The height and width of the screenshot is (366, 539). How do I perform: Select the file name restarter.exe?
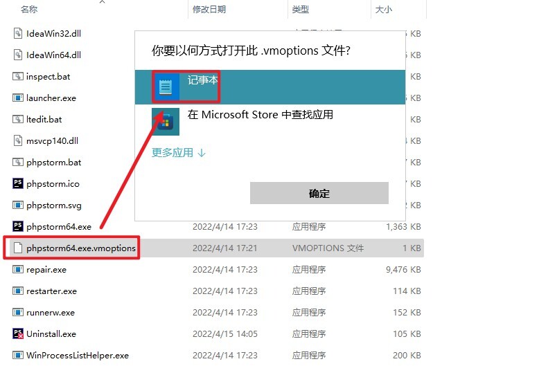pyautogui.click(x=51, y=291)
